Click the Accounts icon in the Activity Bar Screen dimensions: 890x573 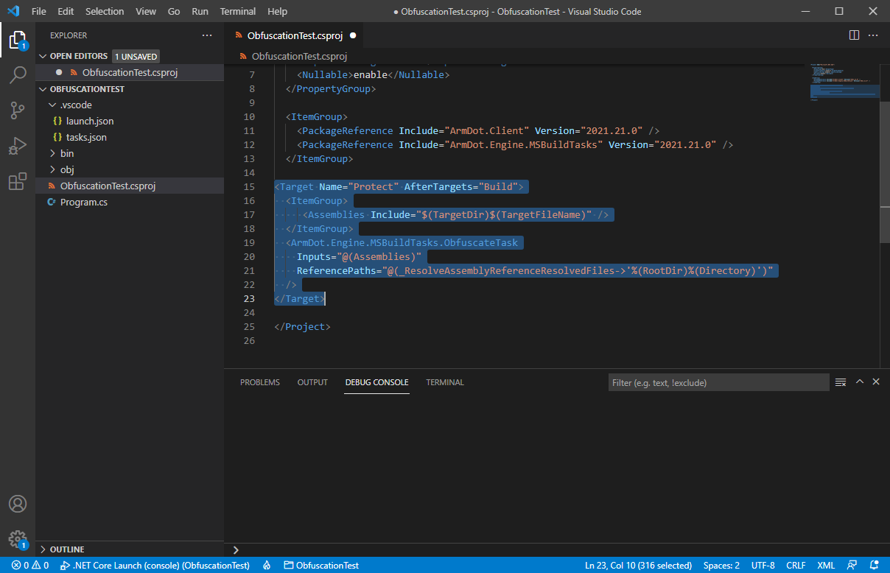point(18,504)
